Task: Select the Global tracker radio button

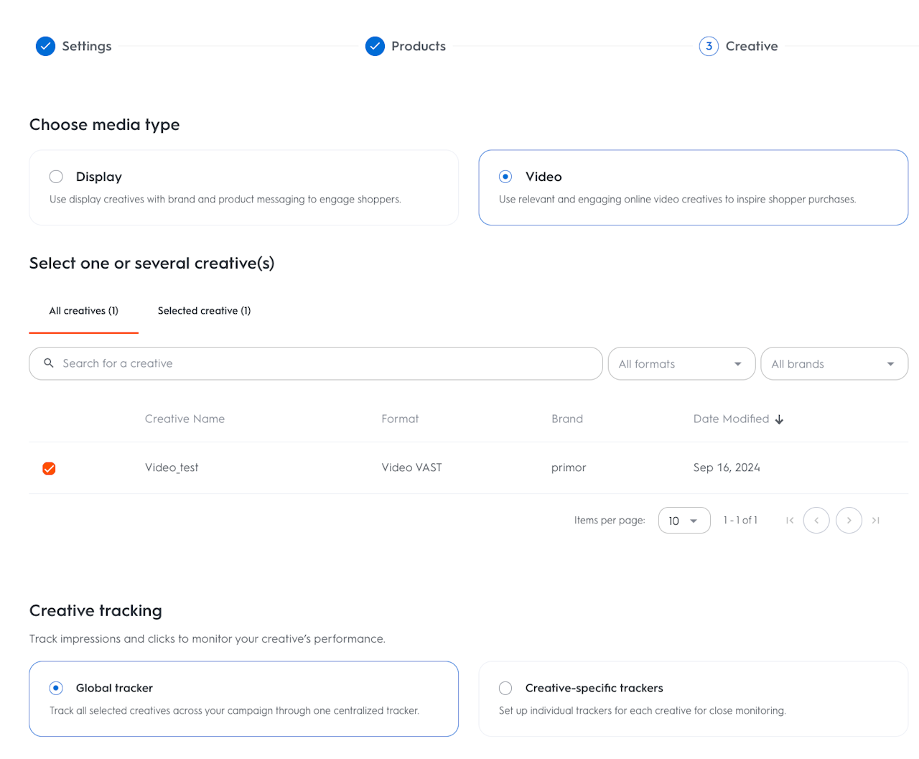Action: (56, 688)
